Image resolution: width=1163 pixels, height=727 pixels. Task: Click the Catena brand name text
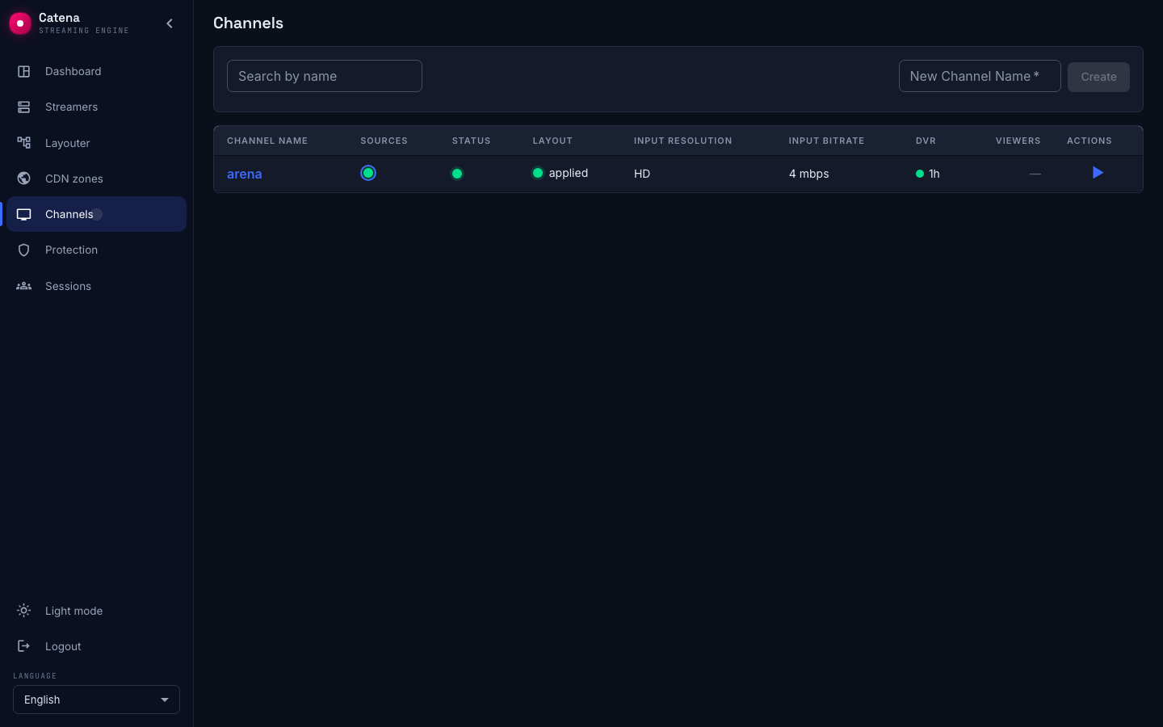[59, 18]
